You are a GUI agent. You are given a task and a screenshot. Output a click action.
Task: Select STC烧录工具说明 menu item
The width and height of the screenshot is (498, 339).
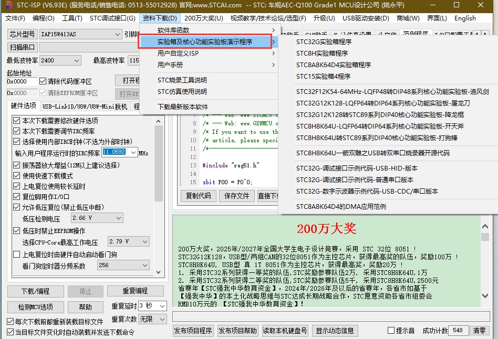(x=182, y=80)
